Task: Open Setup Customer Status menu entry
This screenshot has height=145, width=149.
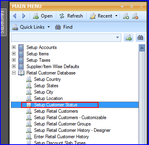Action: (x=56, y=105)
